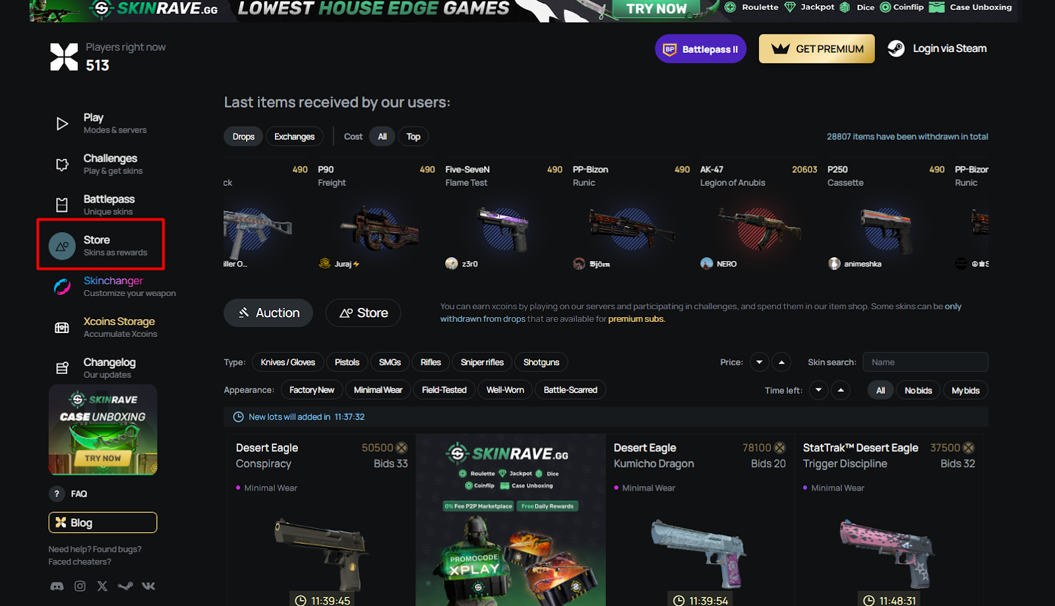Screen dimensions: 1055x606
Task: Sort price ascending with up arrow
Action: 781,362
